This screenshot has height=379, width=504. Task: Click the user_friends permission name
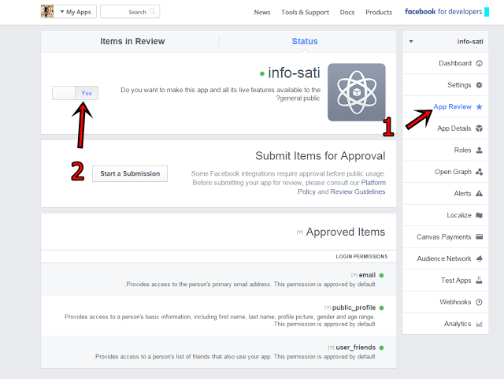tap(355, 347)
